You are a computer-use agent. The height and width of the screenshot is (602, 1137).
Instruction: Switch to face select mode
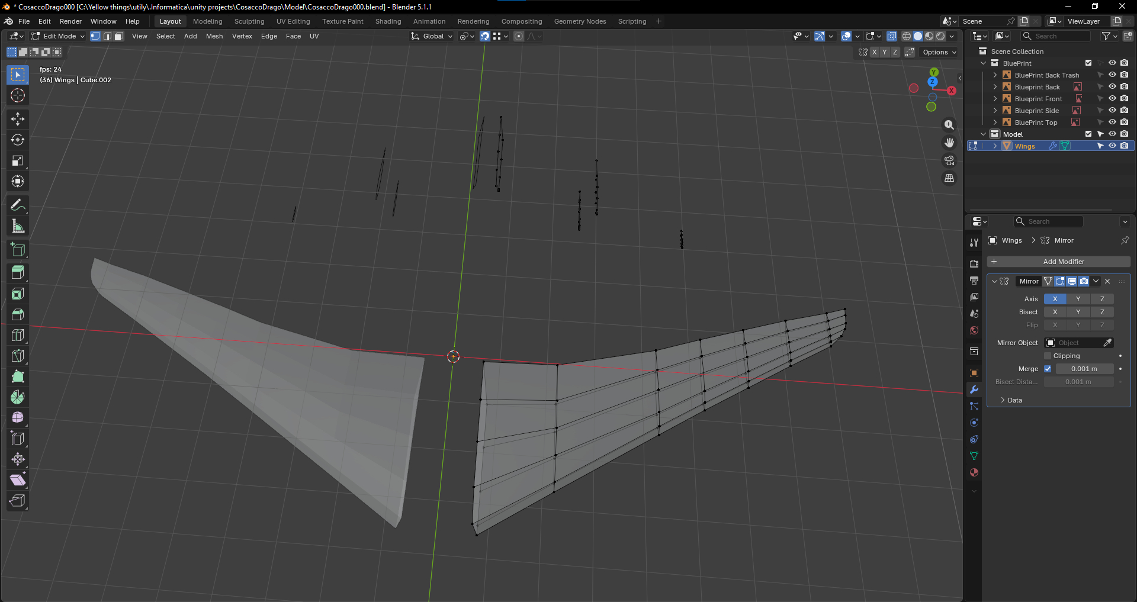tap(118, 36)
